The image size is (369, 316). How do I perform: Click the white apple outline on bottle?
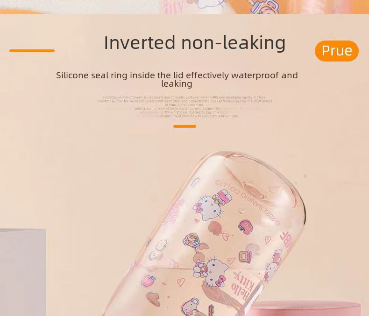(x=162, y=245)
